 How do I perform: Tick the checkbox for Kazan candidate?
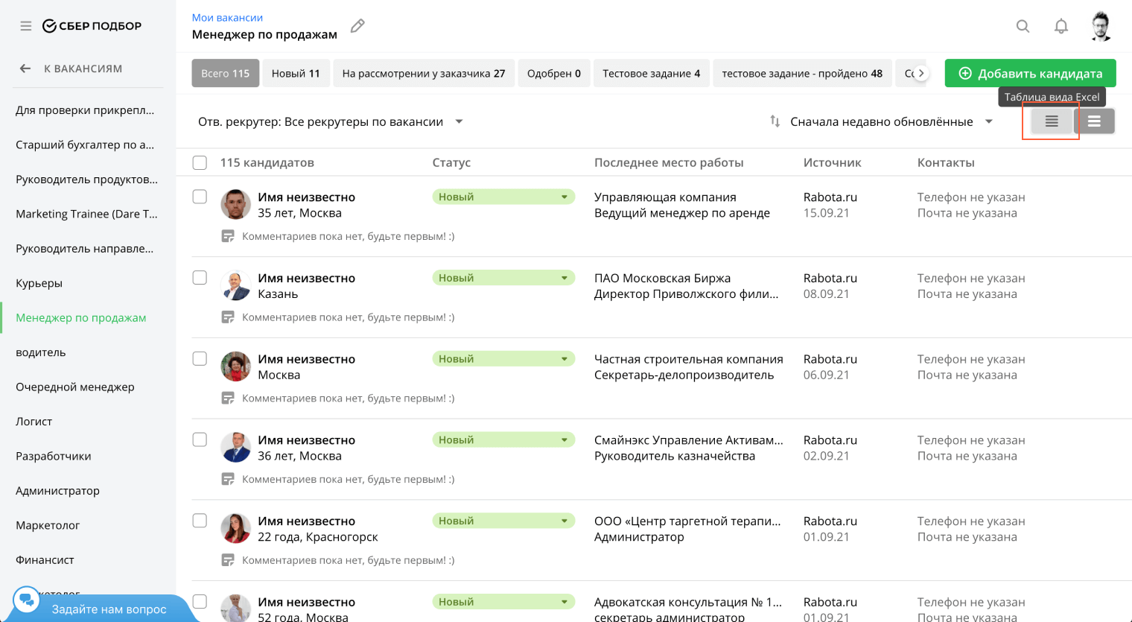pos(200,278)
